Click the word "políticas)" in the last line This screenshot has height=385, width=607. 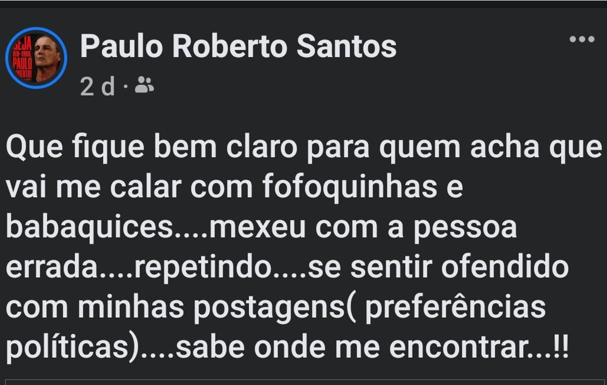[x=72, y=349]
